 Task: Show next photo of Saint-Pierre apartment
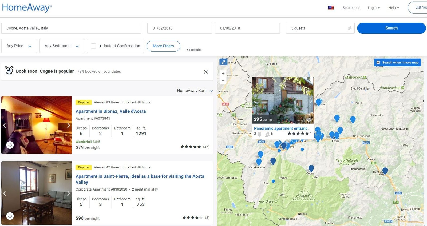tap(68, 193)
